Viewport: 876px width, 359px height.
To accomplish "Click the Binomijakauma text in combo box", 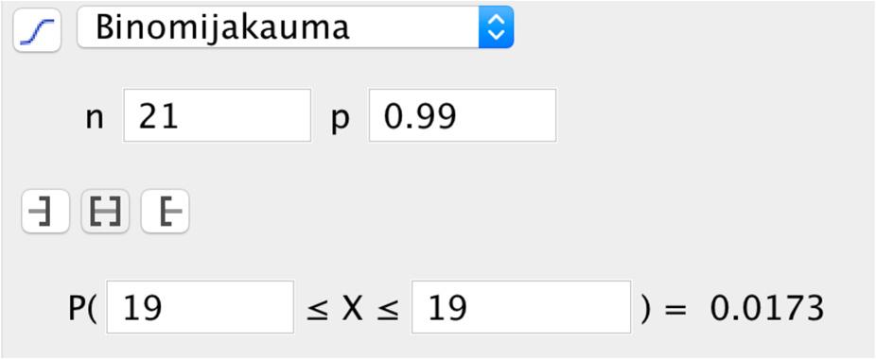I will click(x=222, y=26).
